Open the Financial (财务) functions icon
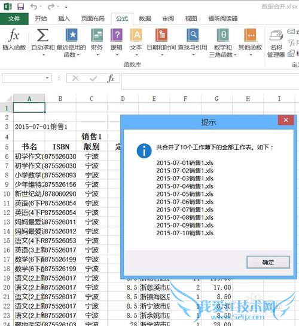The width and height of the screenshot is (299, 326). pyautogui.click(x=97, y=35)
